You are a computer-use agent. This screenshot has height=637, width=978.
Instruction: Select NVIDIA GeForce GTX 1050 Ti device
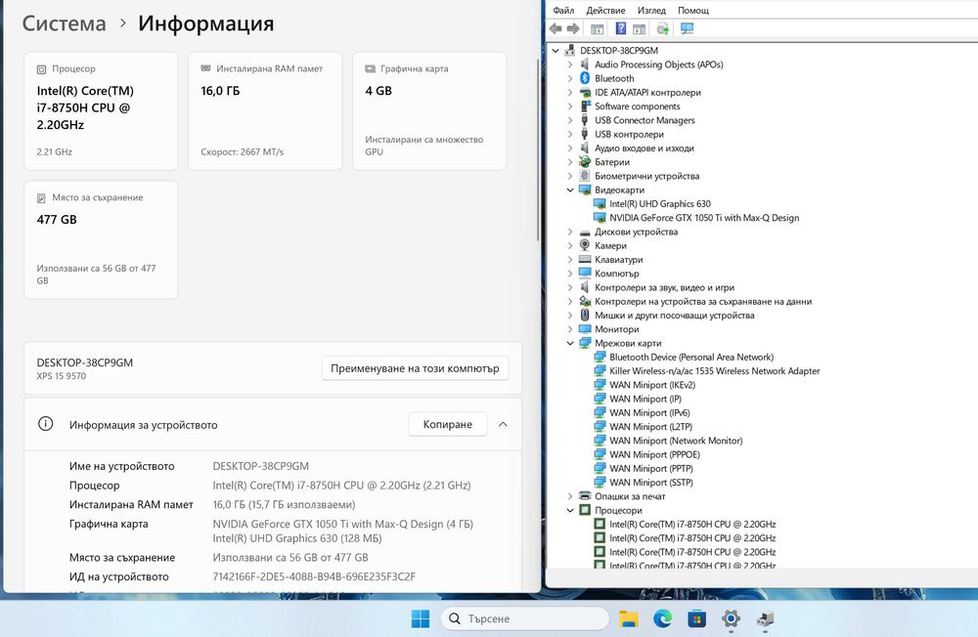click(704, 218)
